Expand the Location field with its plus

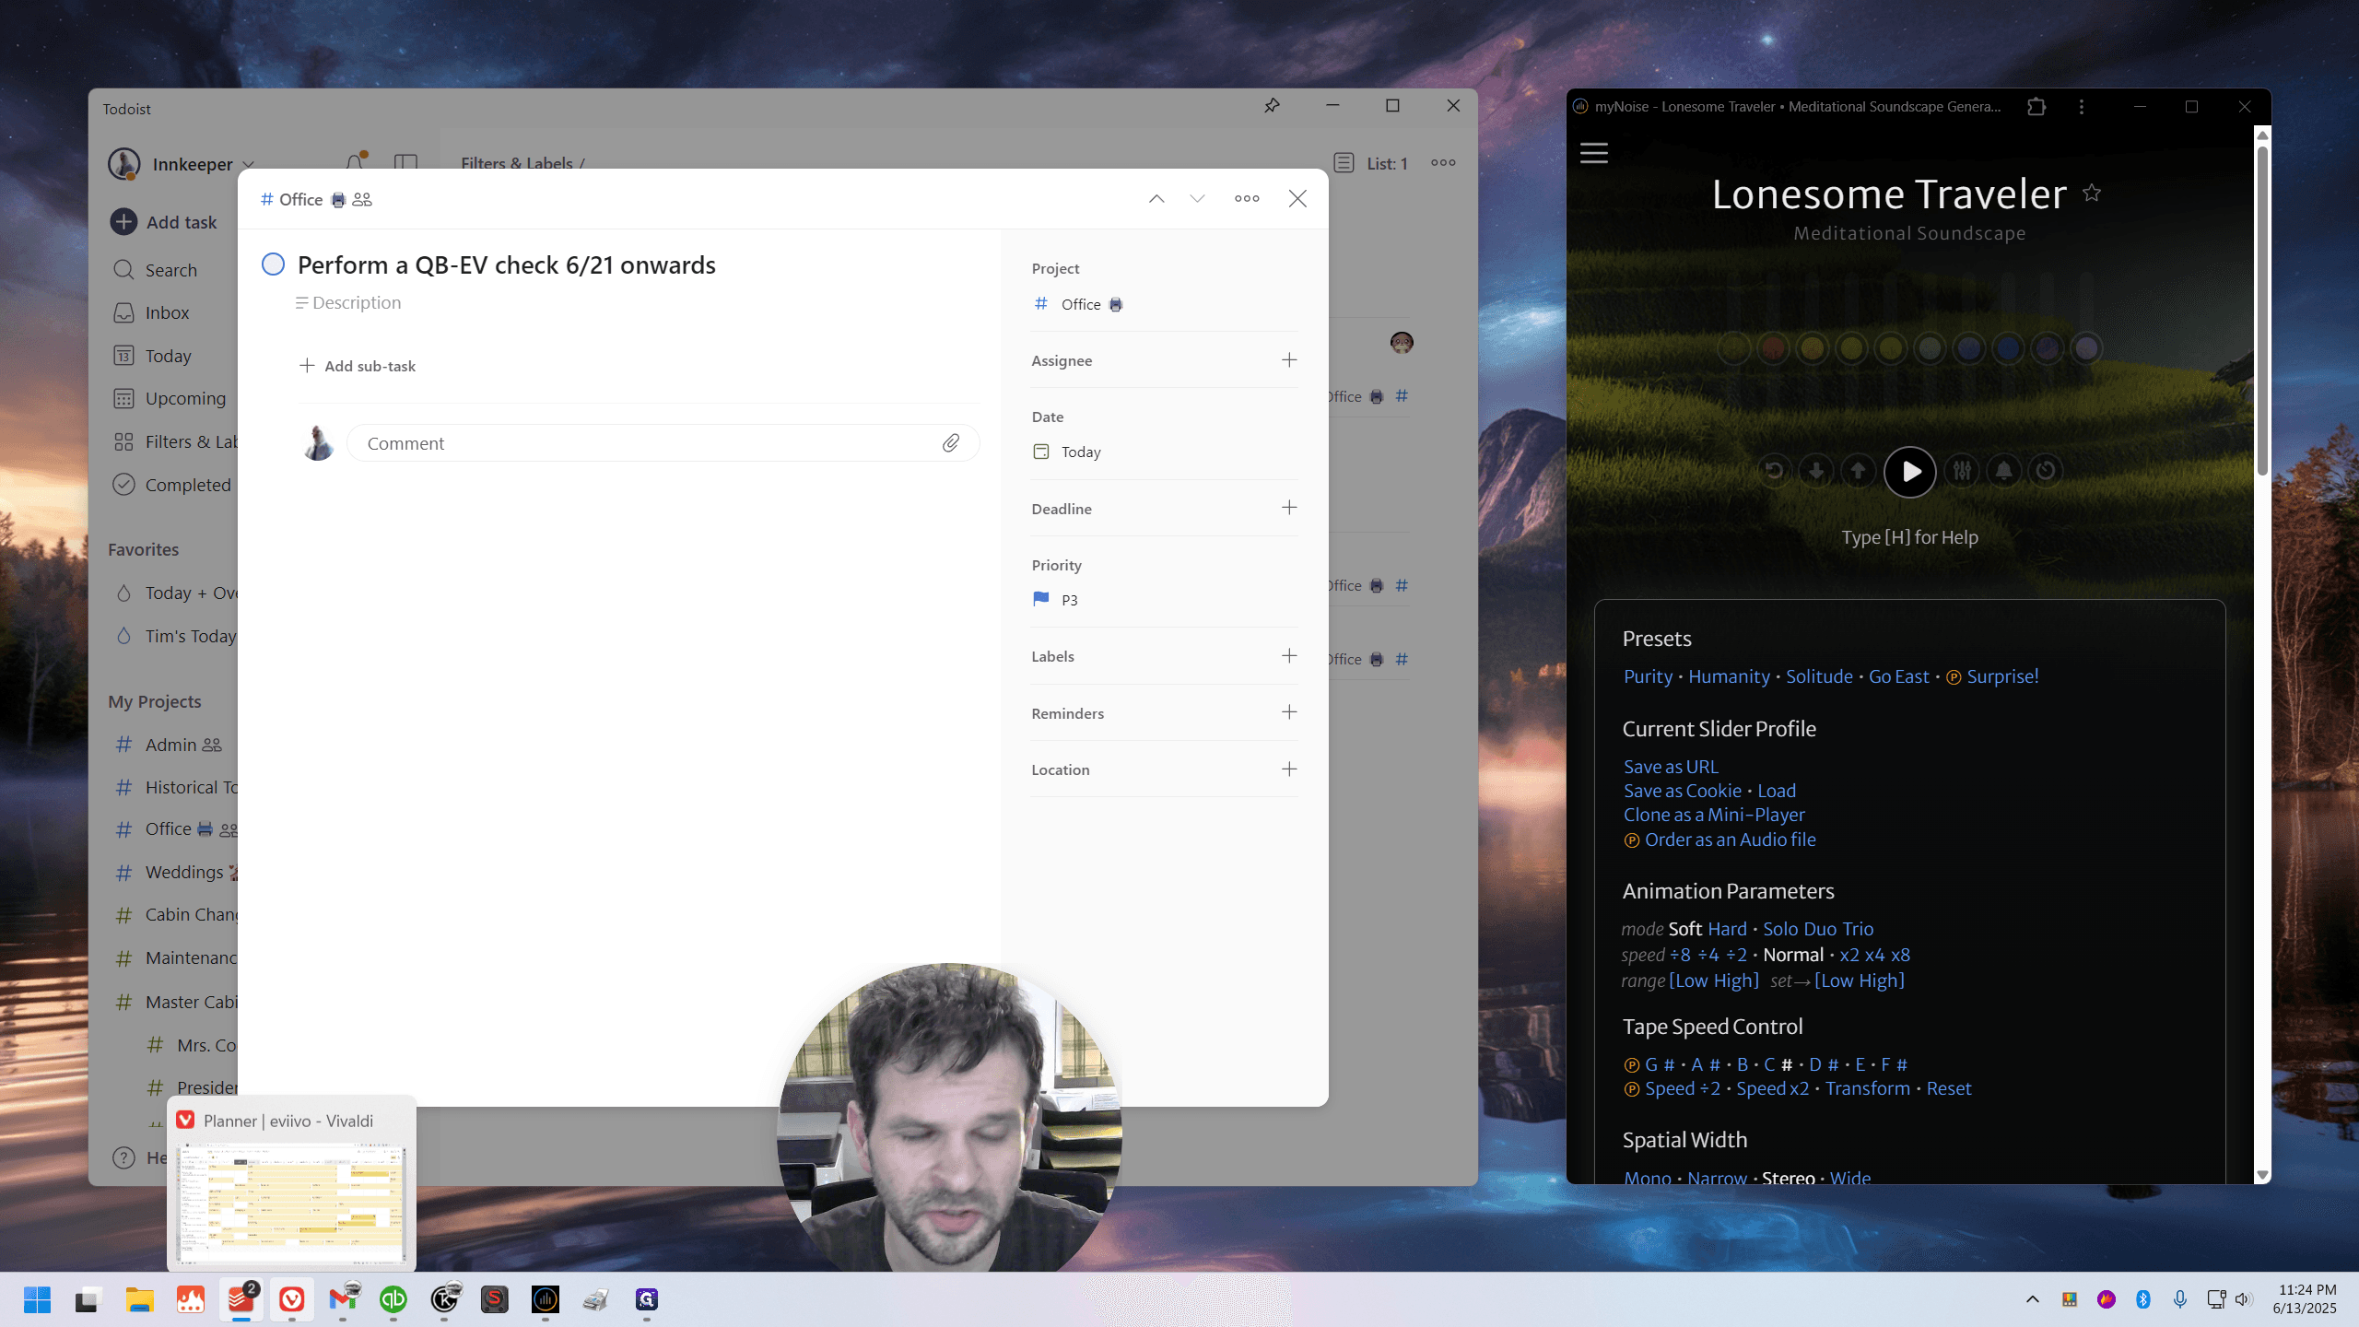[x=1289, y=769]
